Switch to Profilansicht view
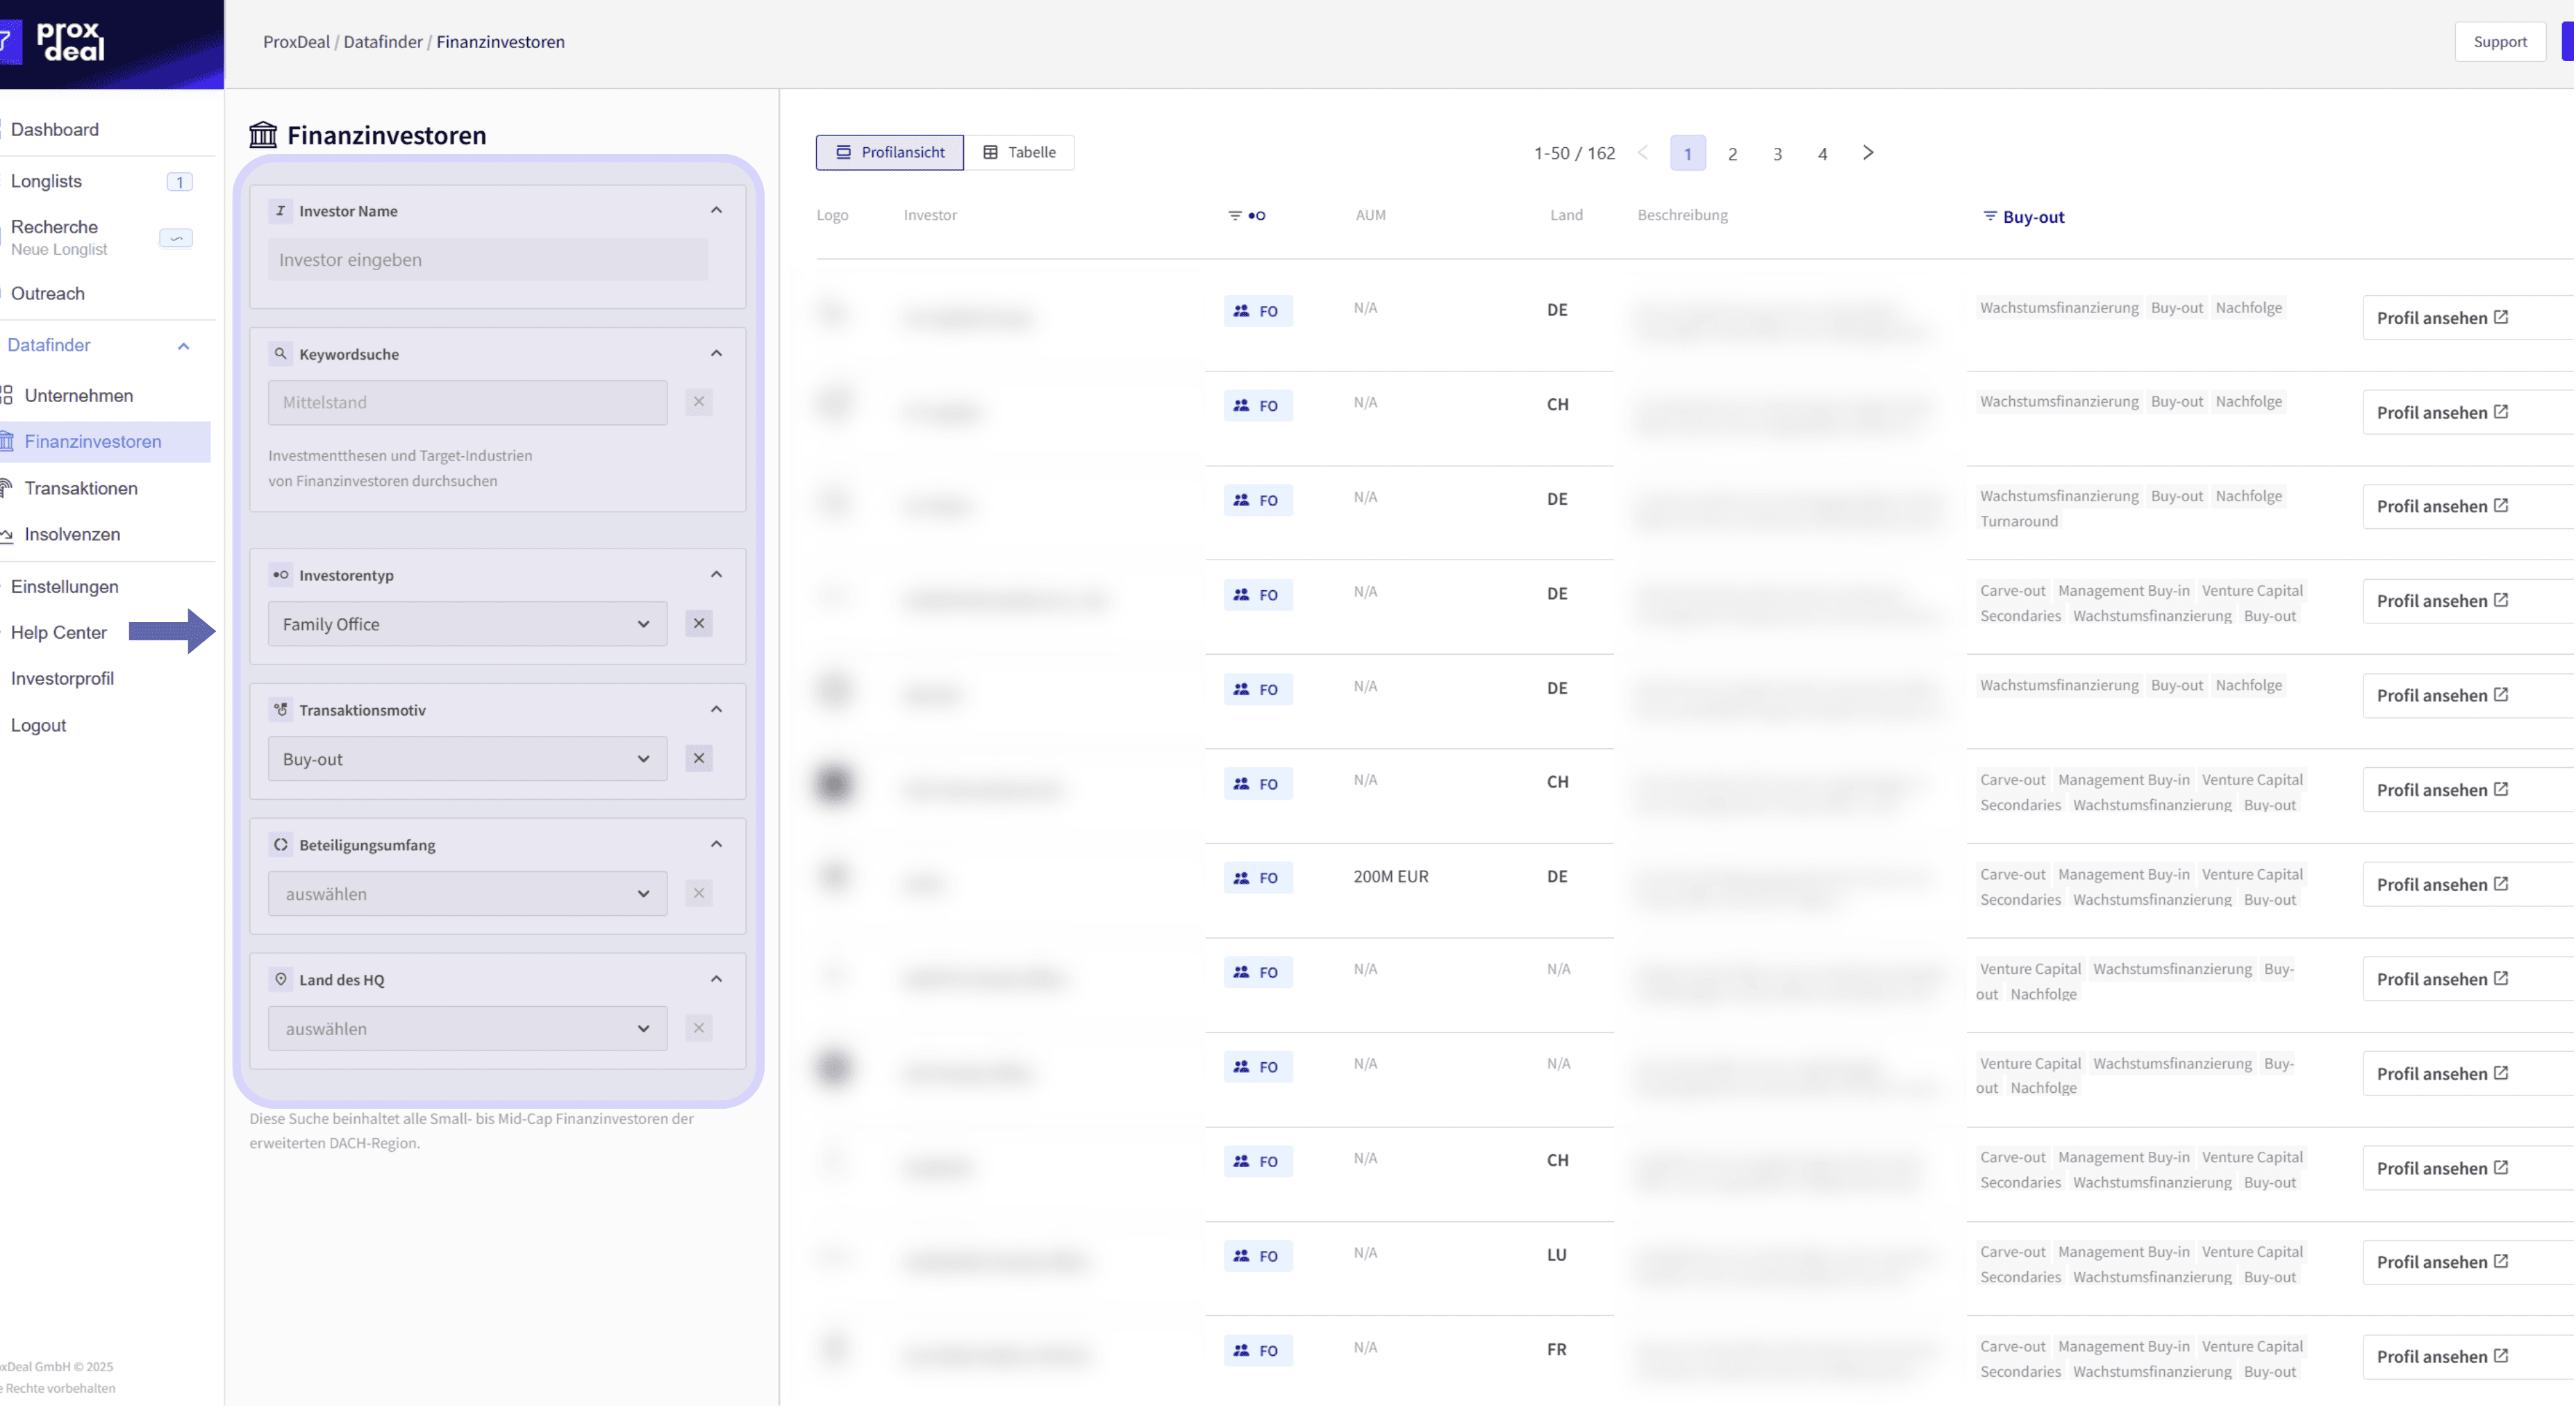 889,153
